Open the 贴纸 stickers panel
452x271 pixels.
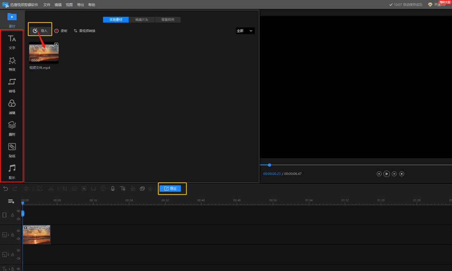(x=12, y=150)
